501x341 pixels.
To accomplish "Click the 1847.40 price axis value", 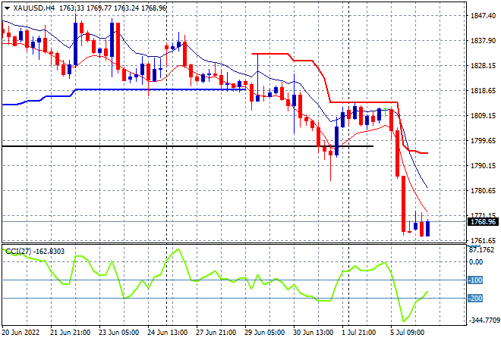I will tap(483, 16).
